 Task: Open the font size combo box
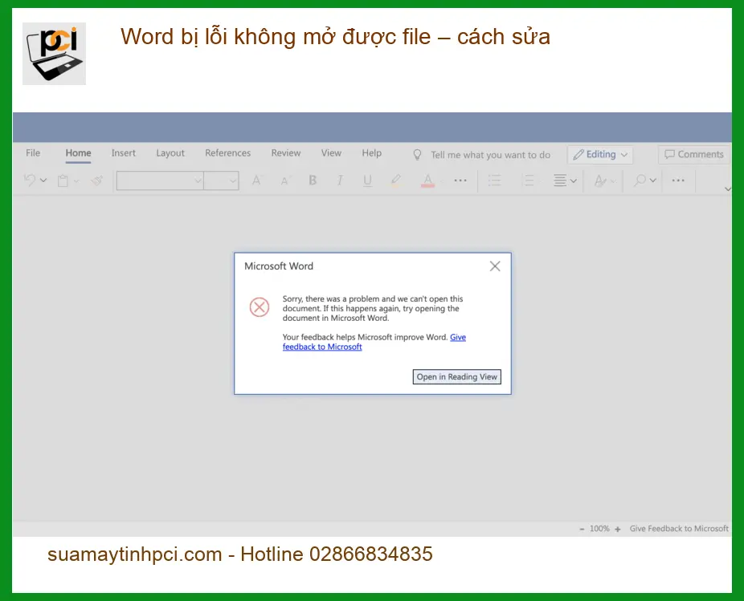click(x=221, y=181)
